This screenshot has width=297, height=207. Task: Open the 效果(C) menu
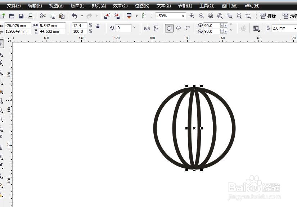[121, 6]
